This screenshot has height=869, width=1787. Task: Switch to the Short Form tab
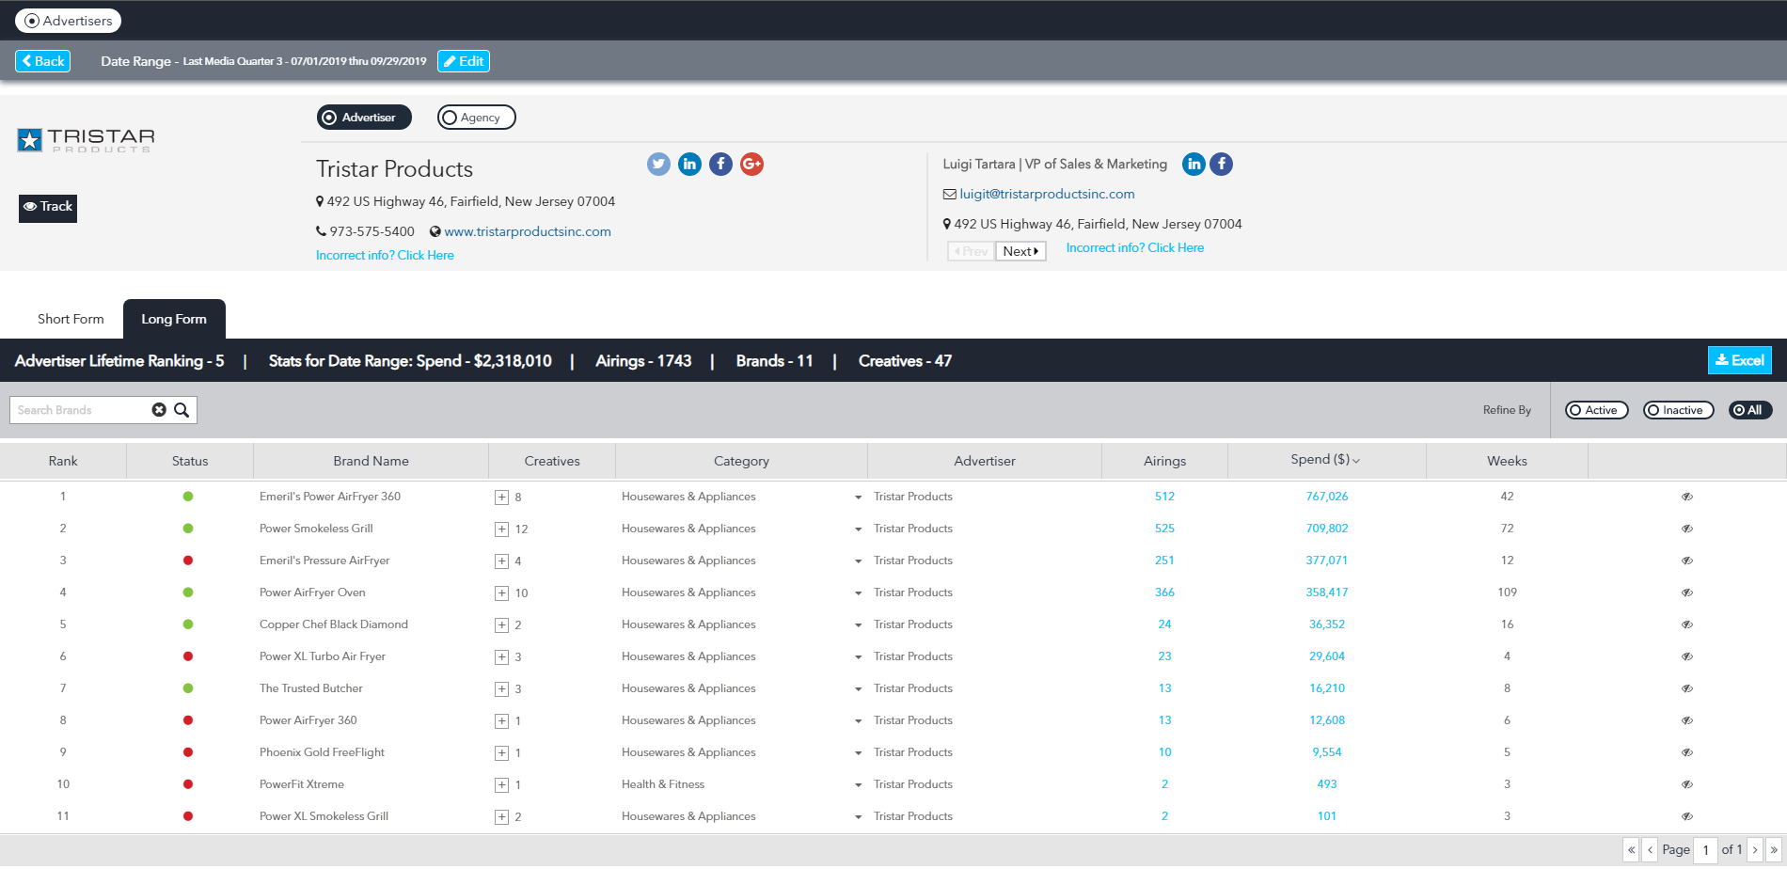[71, 319]
